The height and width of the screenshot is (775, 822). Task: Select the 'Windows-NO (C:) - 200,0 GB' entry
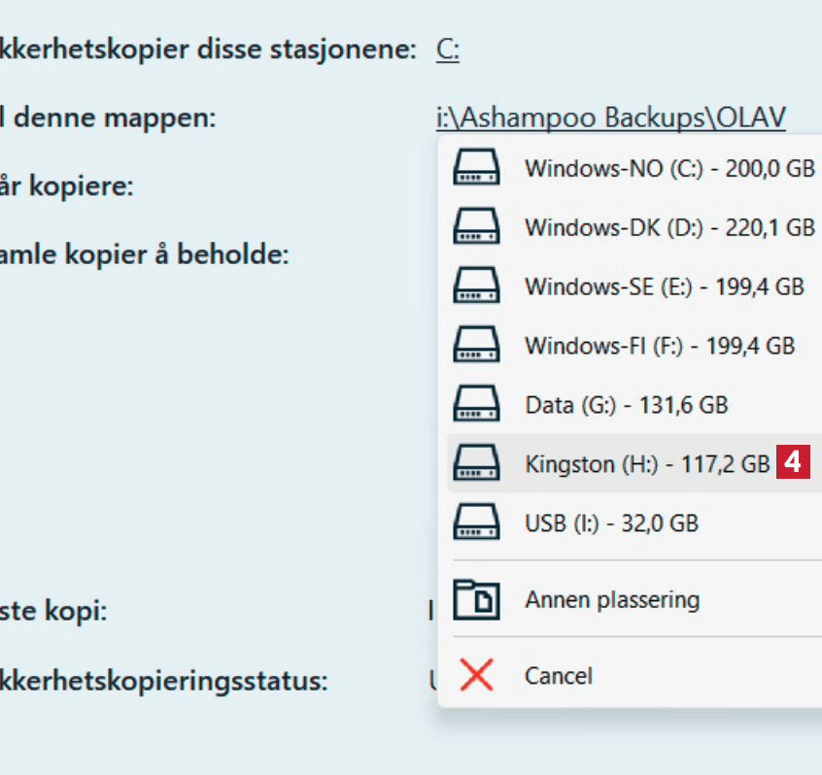[668, 168]
